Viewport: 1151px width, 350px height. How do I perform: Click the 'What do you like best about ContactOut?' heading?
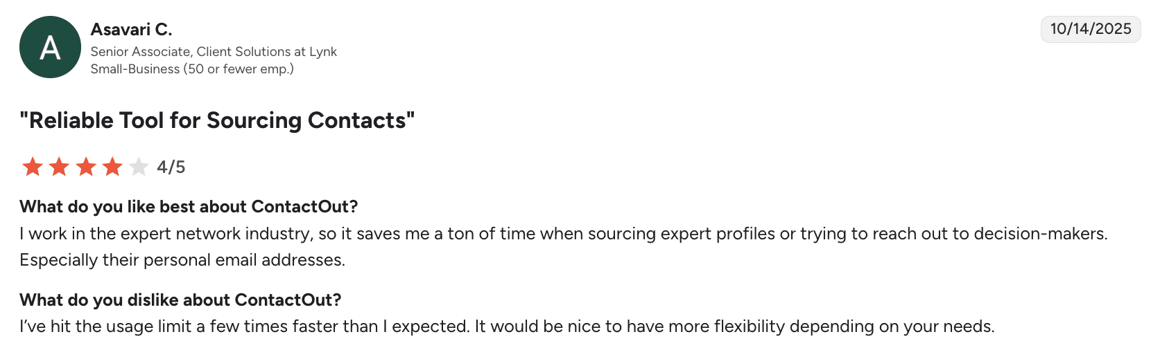(189, 207)
